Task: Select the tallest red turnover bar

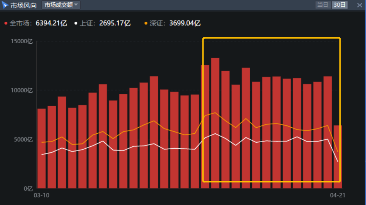Action: click(215, 123)
